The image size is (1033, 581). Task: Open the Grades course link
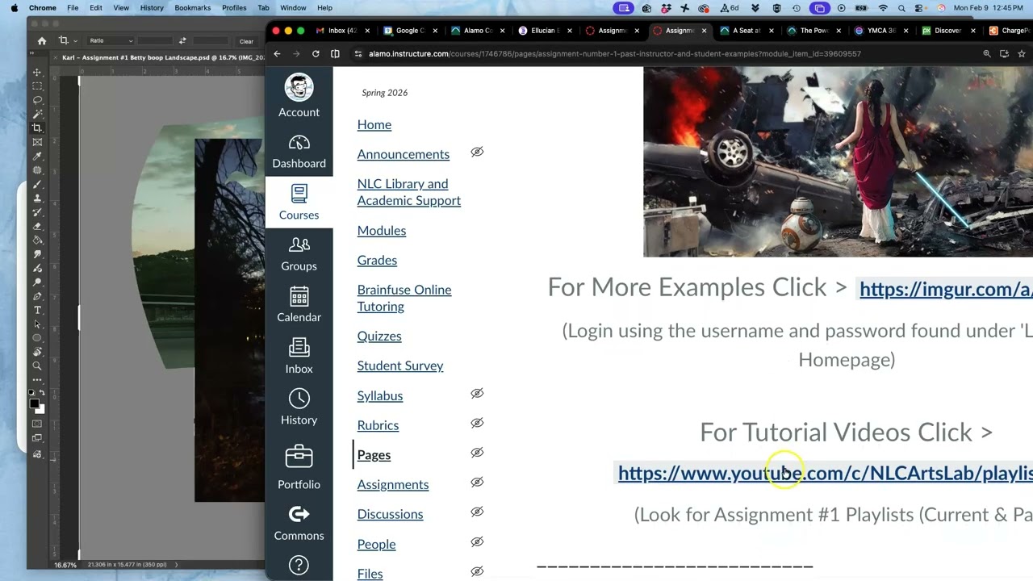(x=377, y=260)
